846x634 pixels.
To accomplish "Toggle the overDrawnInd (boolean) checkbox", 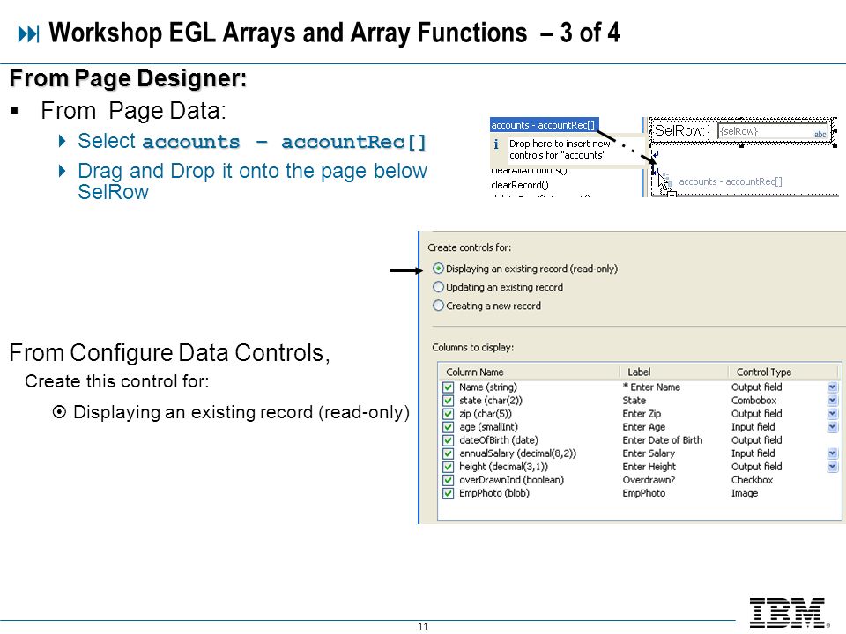I will coord(448,480).
